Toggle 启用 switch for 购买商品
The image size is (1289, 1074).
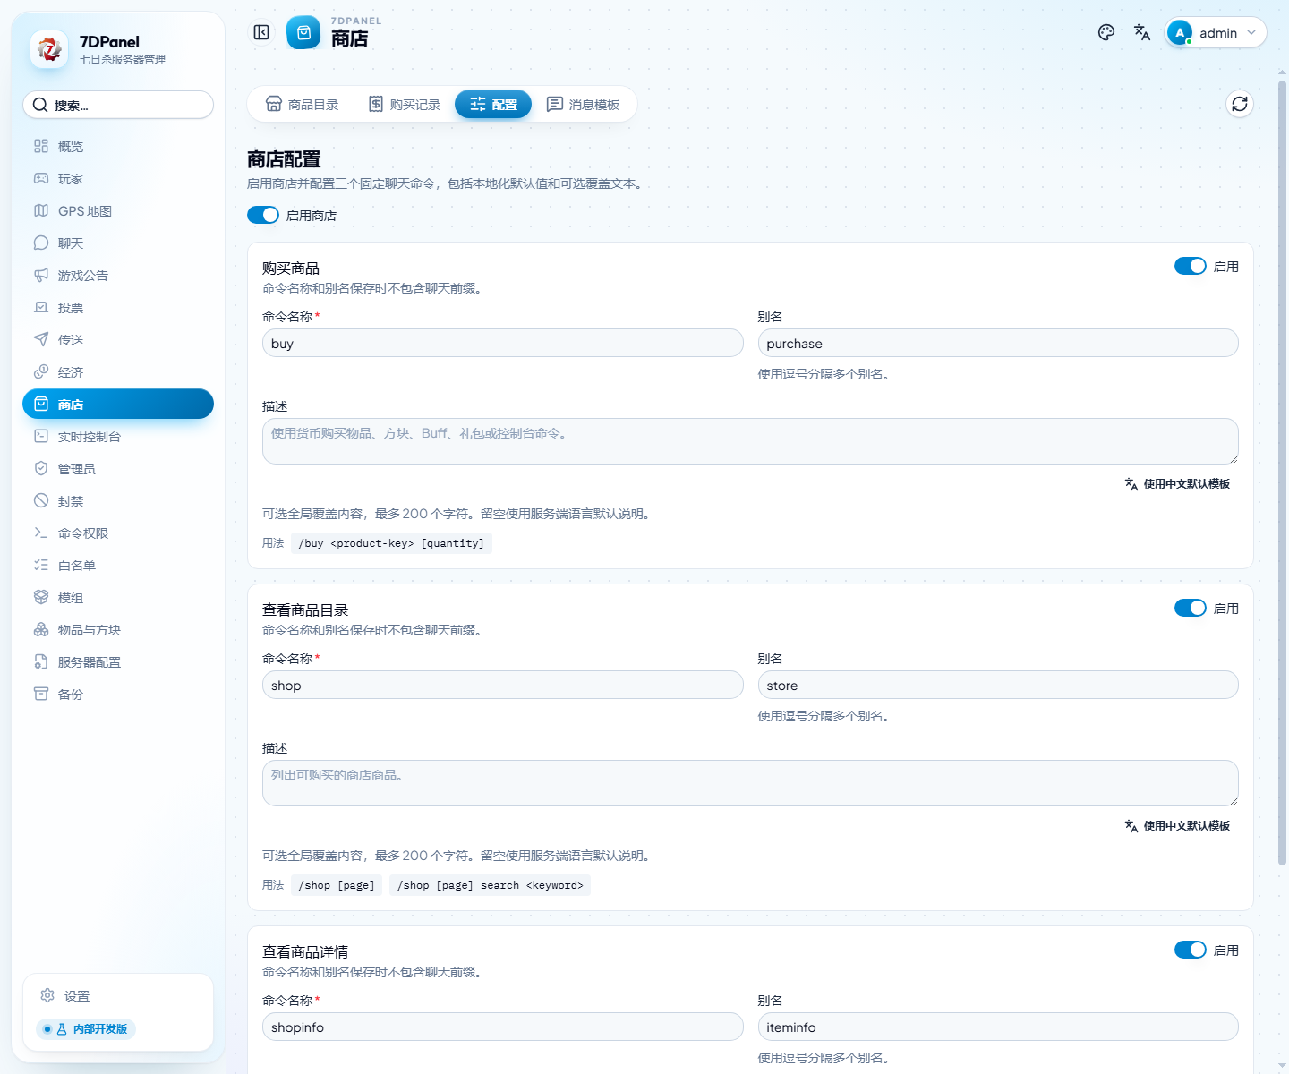pos(1191,266)
